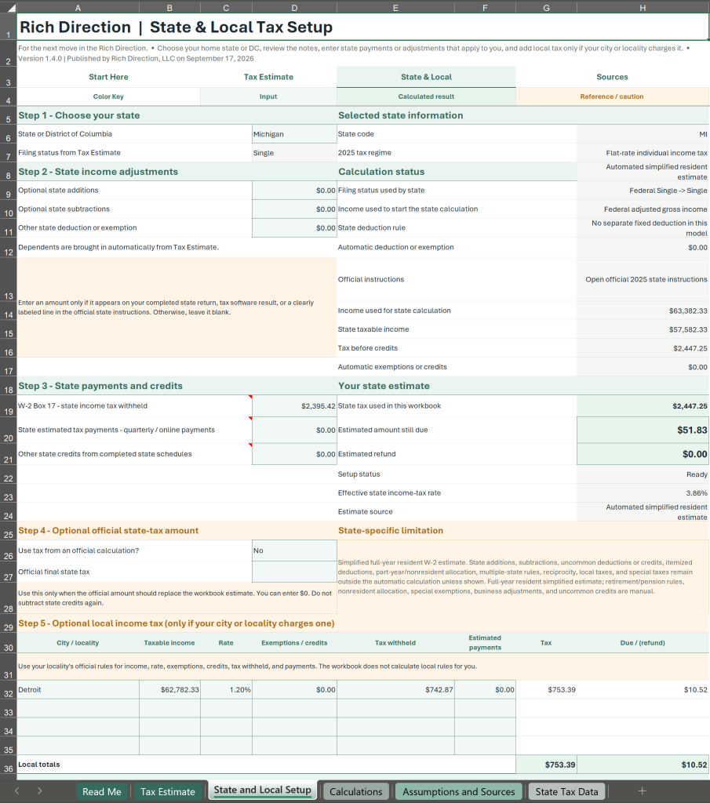Click the Calculated result color key cell

(x=426, y=96)
